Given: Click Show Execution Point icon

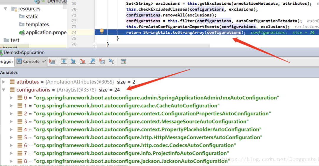Looking at the screenshot, I should pos(52,61).
